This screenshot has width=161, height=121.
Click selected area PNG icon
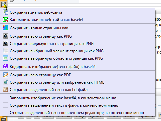(6, 58)
